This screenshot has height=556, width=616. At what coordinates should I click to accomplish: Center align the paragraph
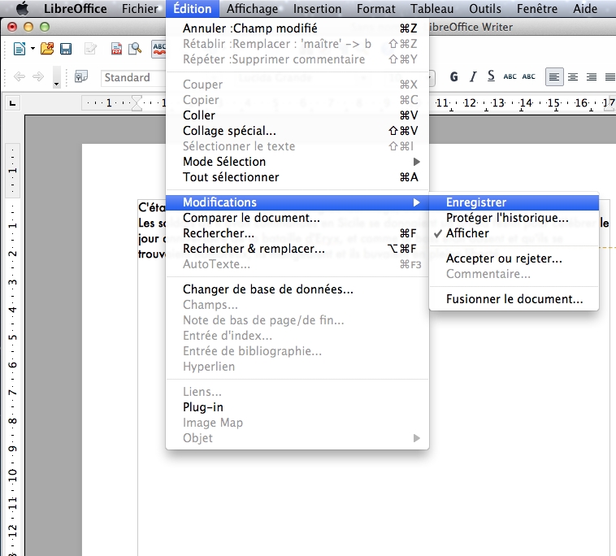573,77
